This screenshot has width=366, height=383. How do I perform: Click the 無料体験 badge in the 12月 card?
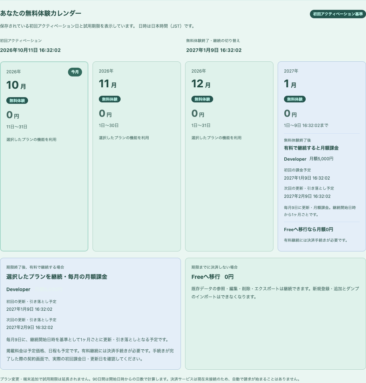pyautogui.click(x=202, y=99)
